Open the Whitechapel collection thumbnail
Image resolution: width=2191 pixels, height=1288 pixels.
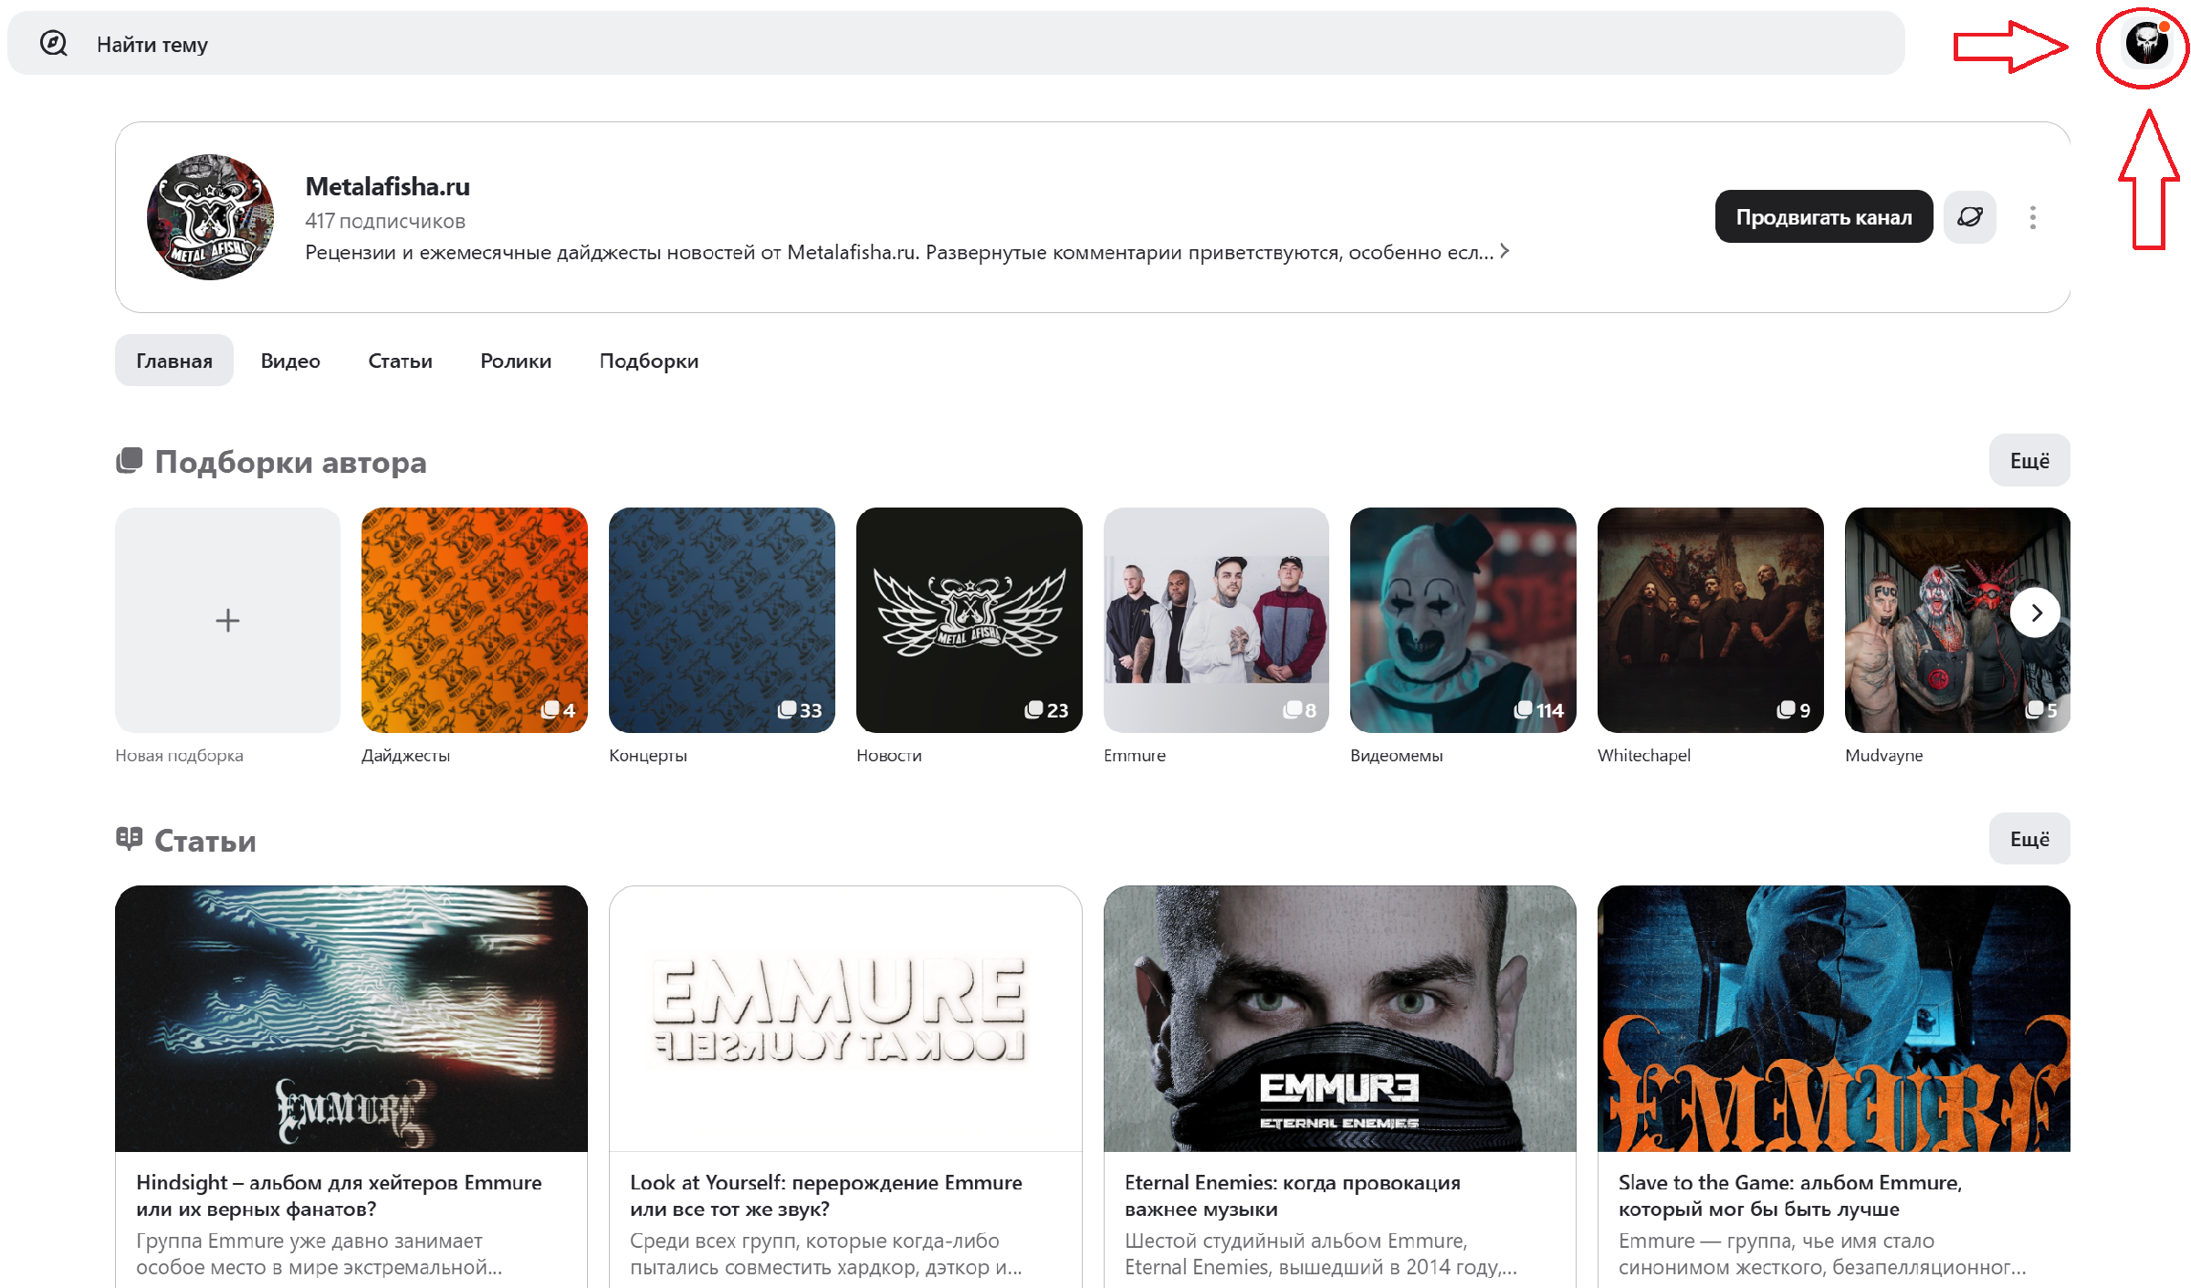1710,621
